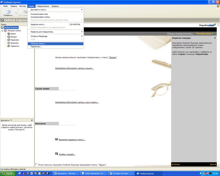The image size is (220, 176).
Task: Click the "Вхідні" link in unread mail message
Action: 113,57
